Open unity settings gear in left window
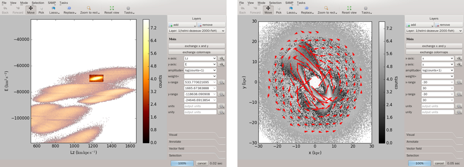 click(222, 112)
